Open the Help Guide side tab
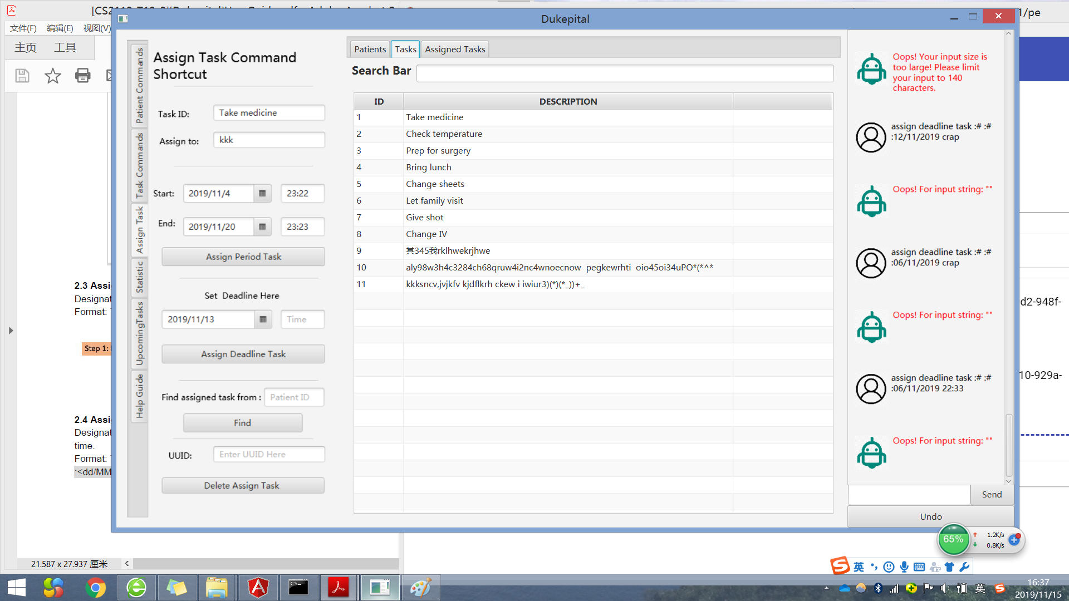Viewport: 1069px width, 601px height. click(x=139, y=396)
